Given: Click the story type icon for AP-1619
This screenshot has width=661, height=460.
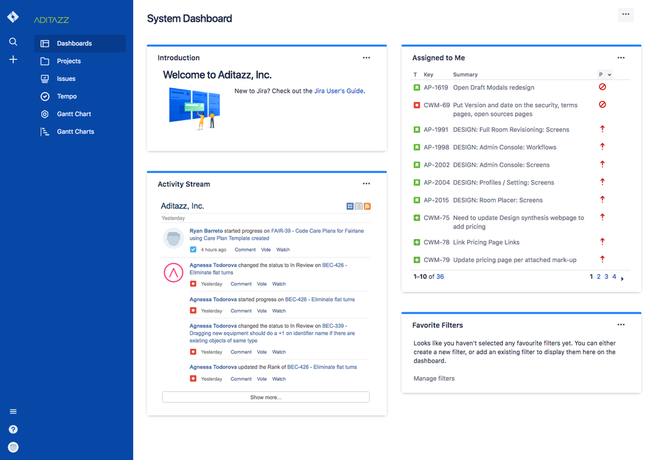Looking at the screenshot, I should point(416,88).
